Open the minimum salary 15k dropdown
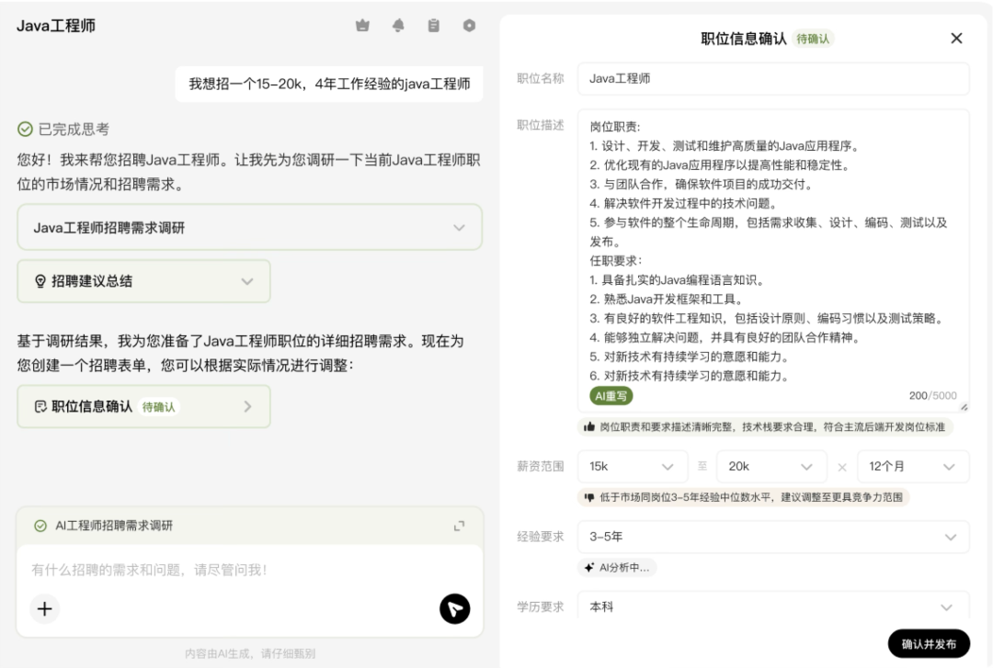 [633, 467]
